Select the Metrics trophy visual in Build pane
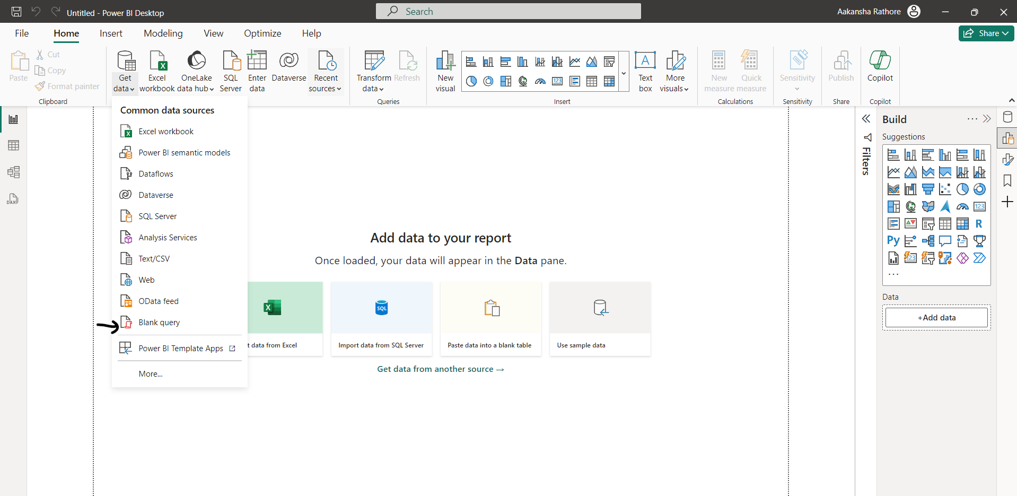Image resolution: width=1017 pixels, height=496 pixels. coord(979,241)
